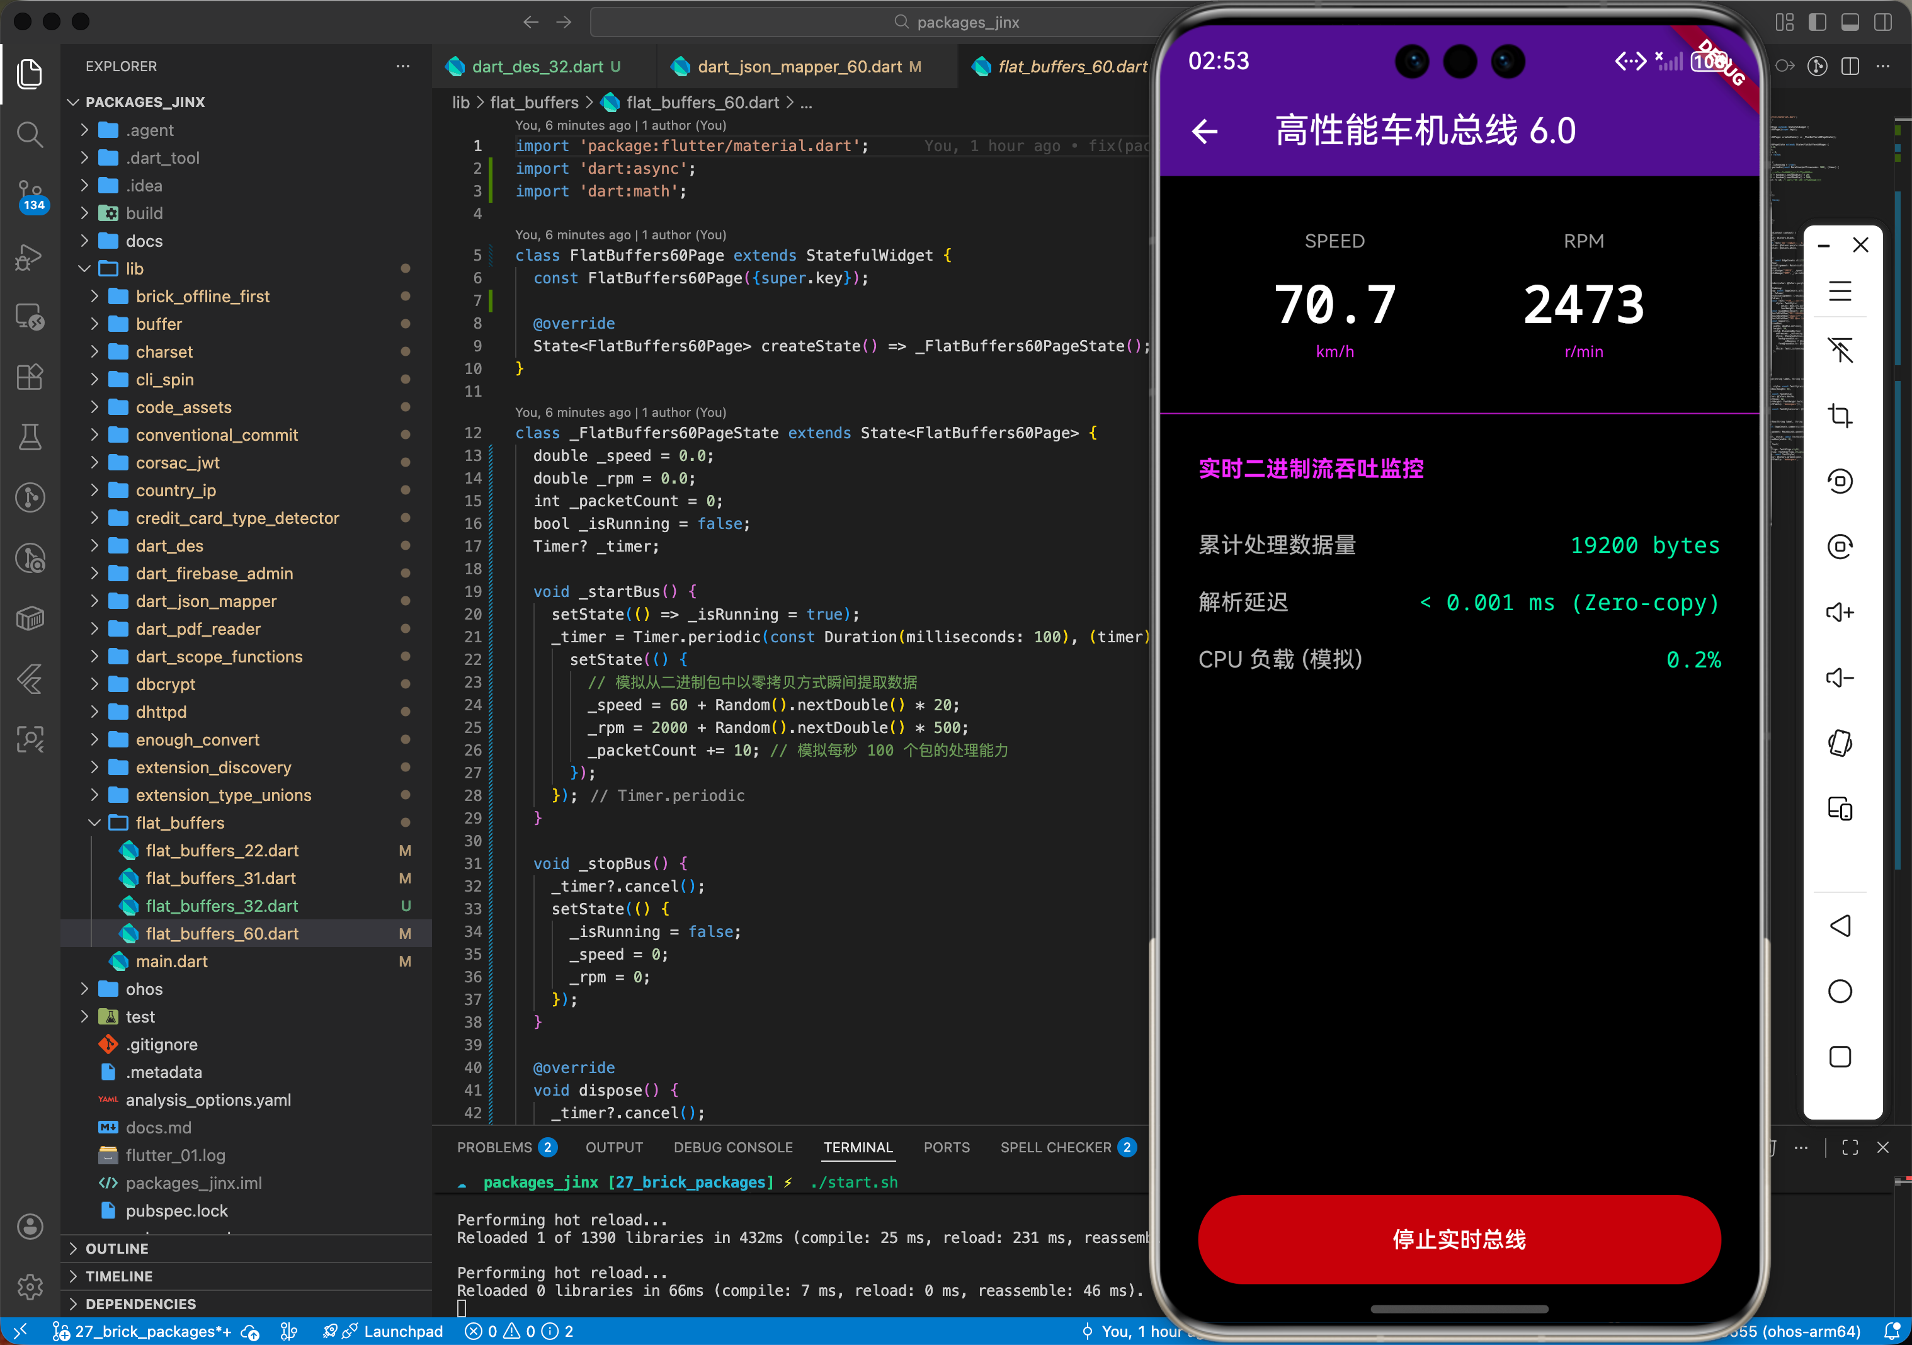Open the Search view in activity bar
1912x1345 pixels.
click(x=30, y=134)
